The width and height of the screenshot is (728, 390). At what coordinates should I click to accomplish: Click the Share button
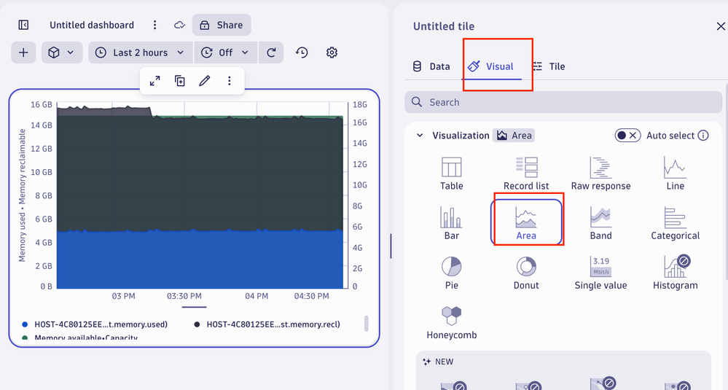coord(222,25)
